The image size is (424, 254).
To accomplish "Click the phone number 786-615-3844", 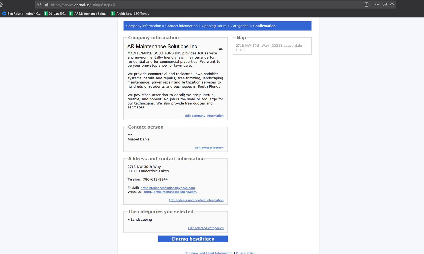I will click(155, 179).
